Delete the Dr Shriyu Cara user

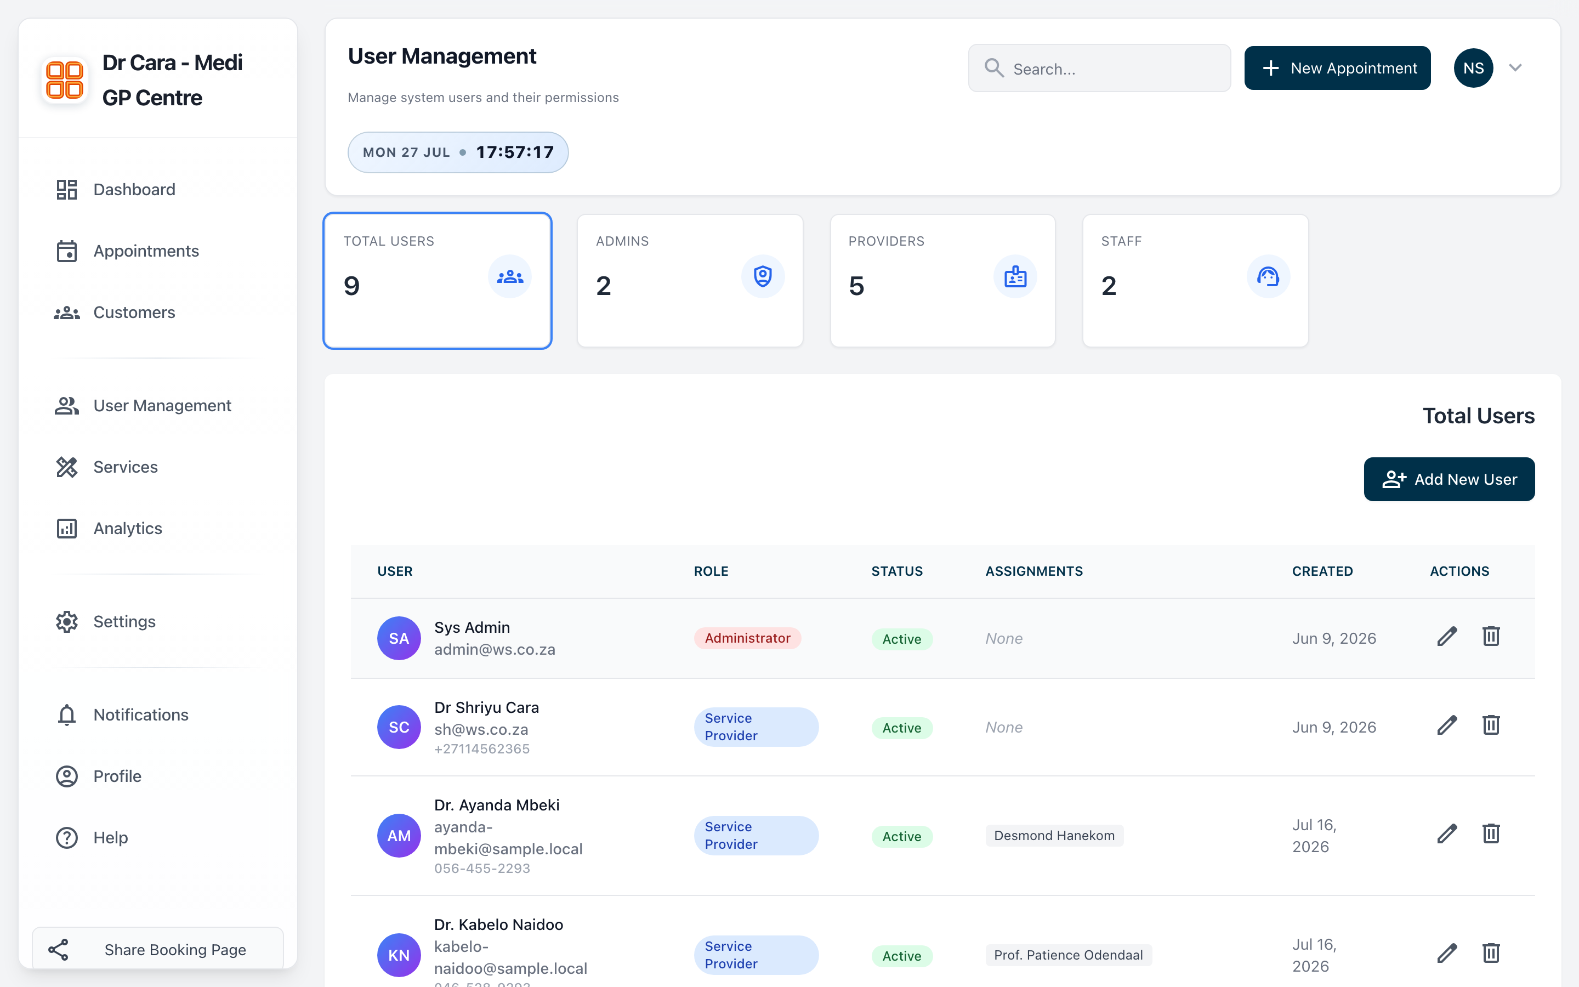click(1491, 725)
